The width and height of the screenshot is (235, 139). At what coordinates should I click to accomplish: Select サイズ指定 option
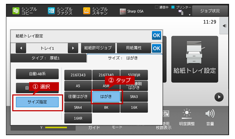[x=37, y=102]
